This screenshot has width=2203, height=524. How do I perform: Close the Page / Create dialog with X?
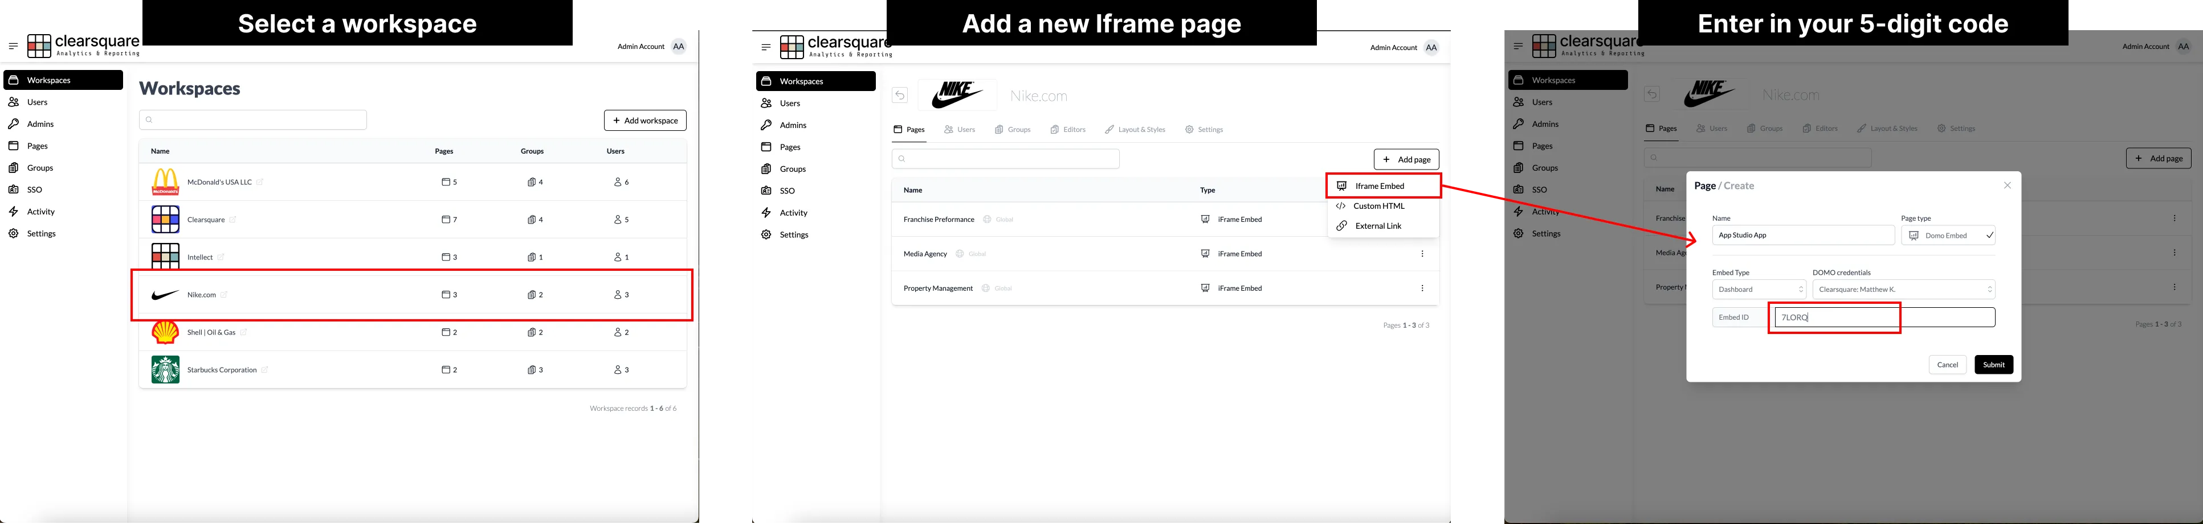point(2007,185)
